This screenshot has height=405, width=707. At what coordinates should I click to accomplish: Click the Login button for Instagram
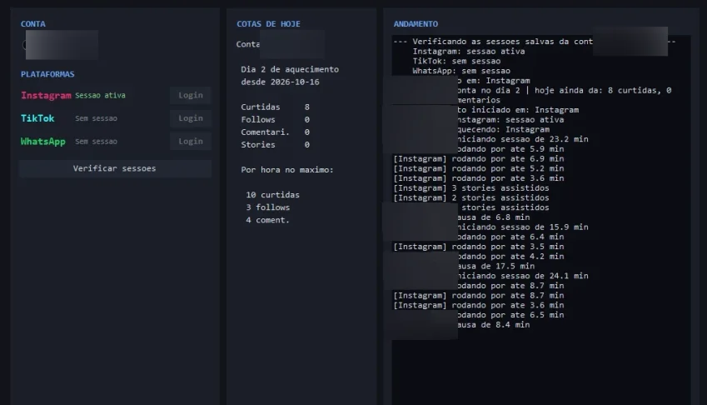[190, 95]
